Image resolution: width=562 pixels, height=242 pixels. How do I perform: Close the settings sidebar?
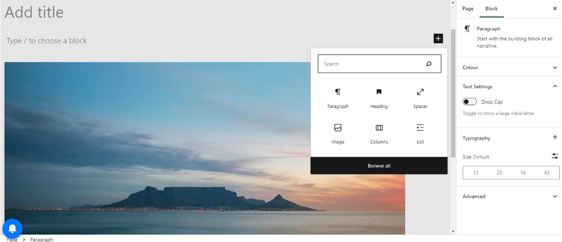click(x=555, y=8)
